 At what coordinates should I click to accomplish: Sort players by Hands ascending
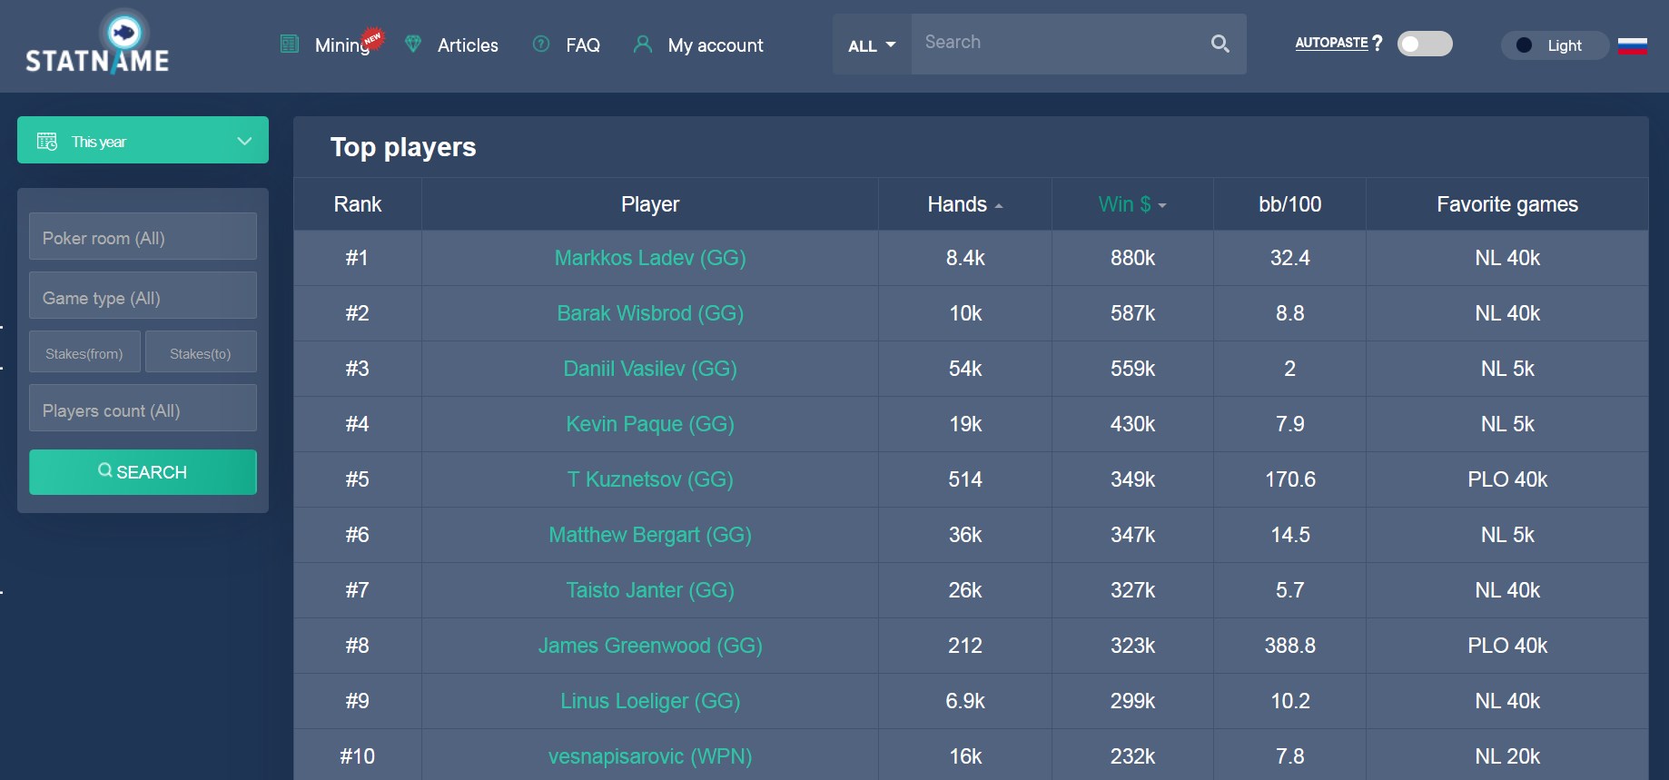963,203
